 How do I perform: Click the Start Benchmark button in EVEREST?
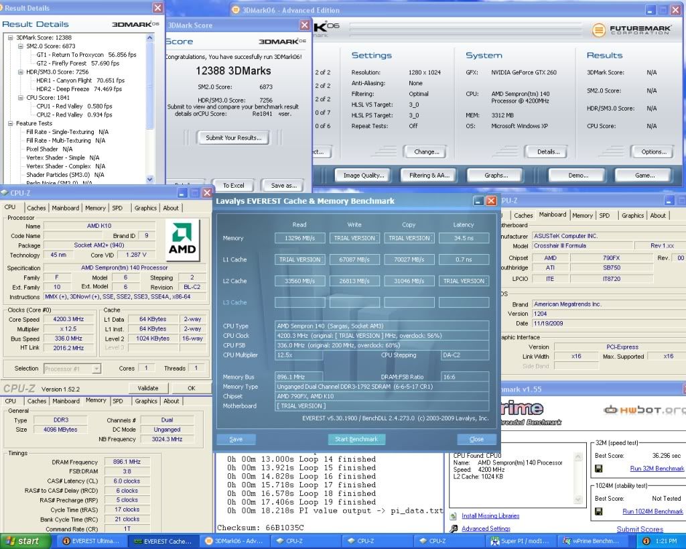coord(356,439)
